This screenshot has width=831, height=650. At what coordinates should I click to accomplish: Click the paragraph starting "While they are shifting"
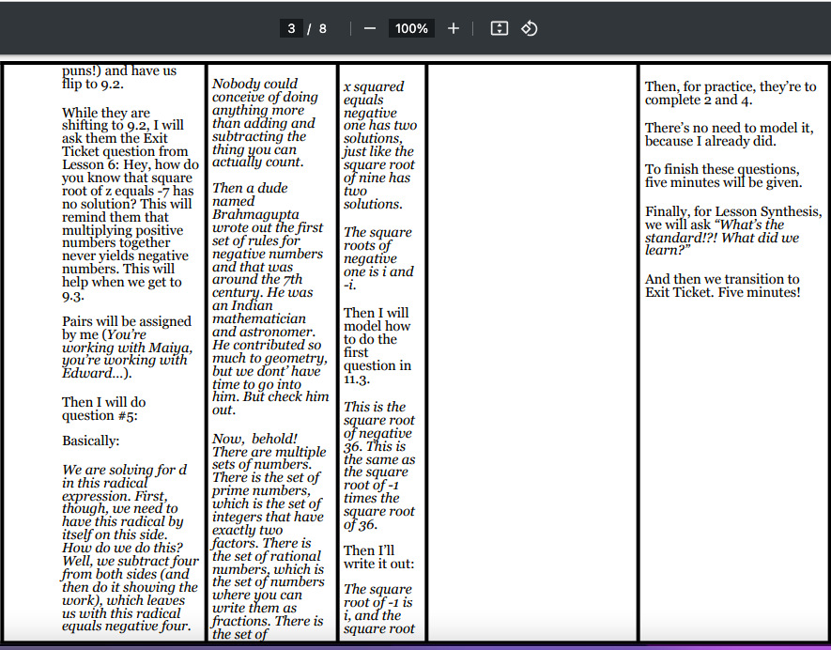pos(131,204)
